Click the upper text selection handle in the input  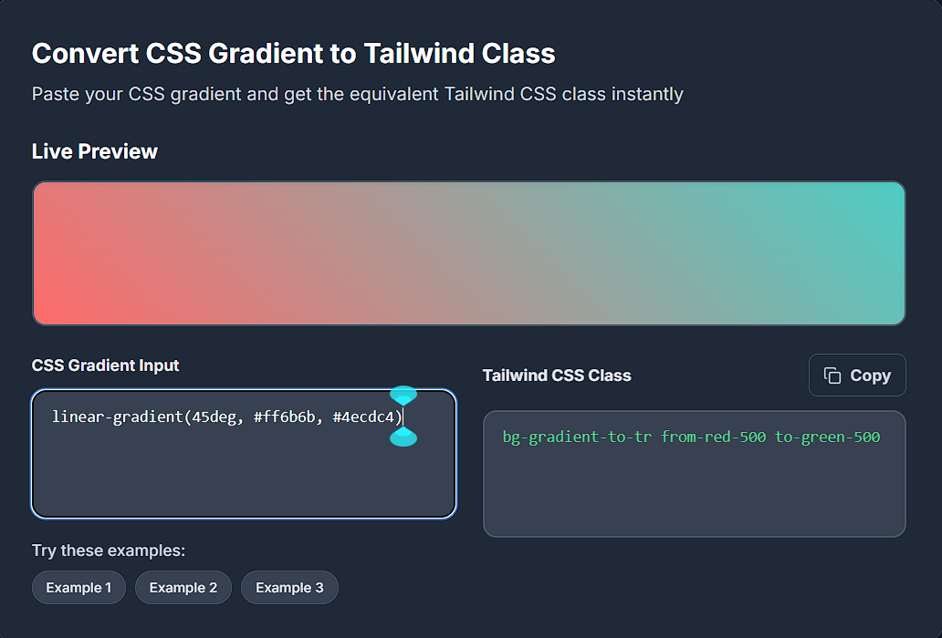click(x=404, y=396)
